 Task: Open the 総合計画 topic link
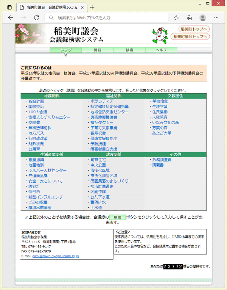pos(36,101)
